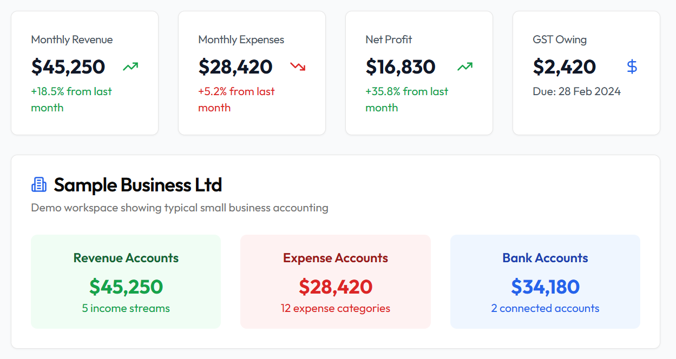The image size is (676, 359).
Task: Select the green trend arrow beside Net Profit
Action: (464, 66)
